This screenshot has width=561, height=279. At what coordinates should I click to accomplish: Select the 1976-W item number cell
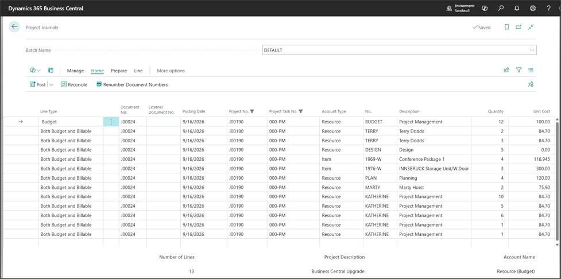pos(380,168)
